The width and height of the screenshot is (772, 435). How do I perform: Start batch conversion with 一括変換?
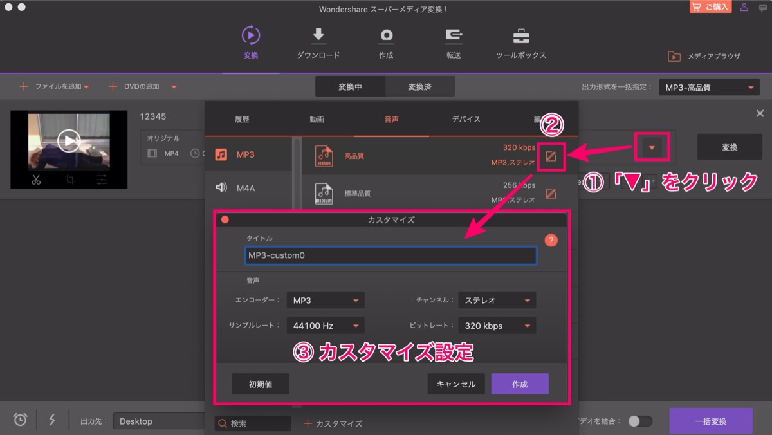coord(711,421)
